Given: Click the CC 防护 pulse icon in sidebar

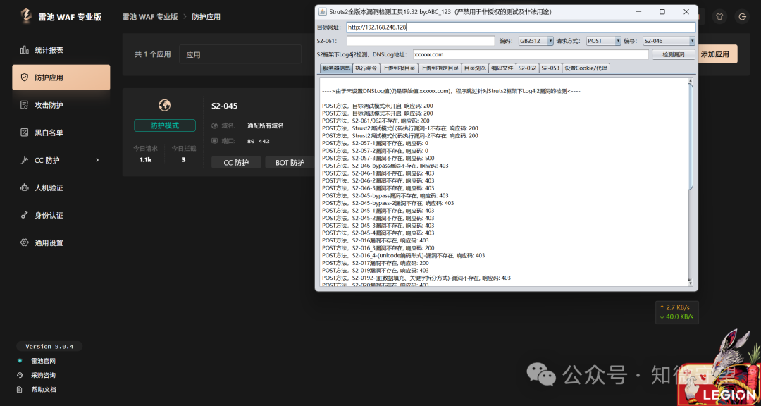Looking at the screenshot, I should (24, 160).
